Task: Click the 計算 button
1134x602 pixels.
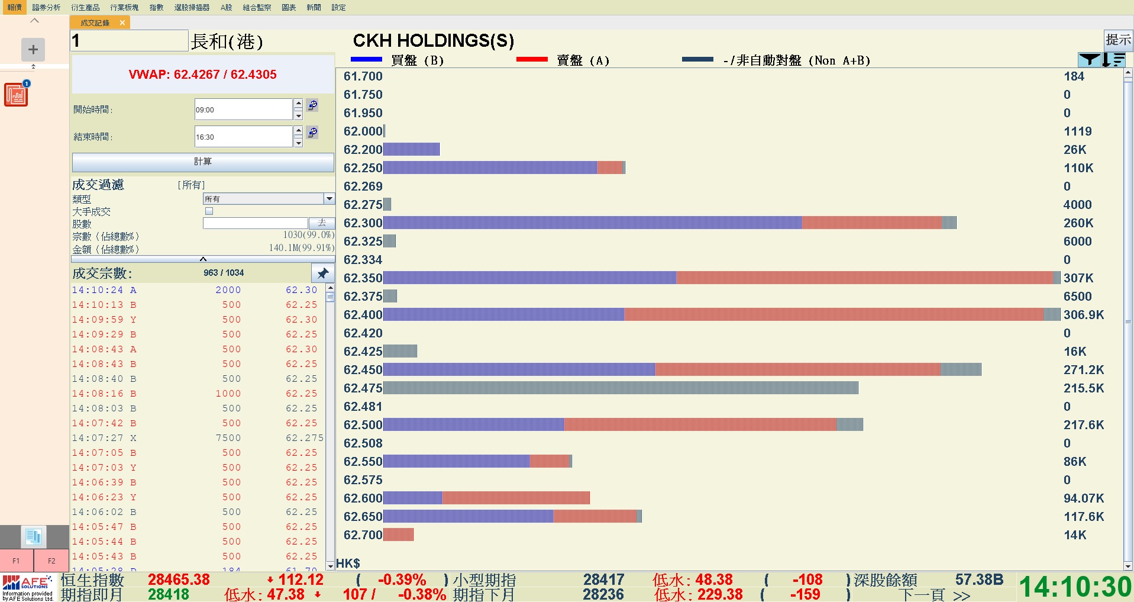Action: [203, 162]
